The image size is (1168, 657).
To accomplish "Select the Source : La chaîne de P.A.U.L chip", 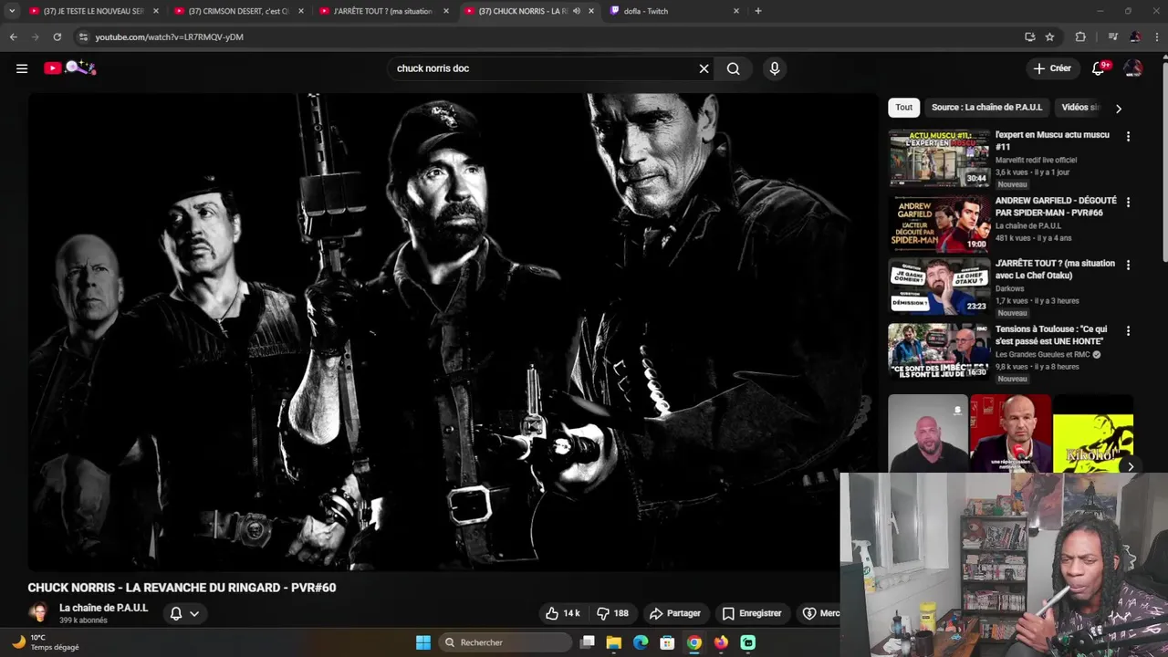I will (986, 107).
